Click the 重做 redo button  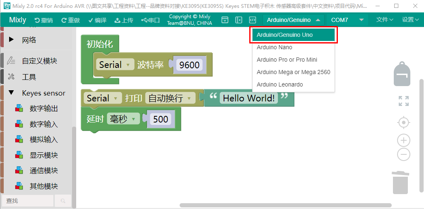click(70, 20)
